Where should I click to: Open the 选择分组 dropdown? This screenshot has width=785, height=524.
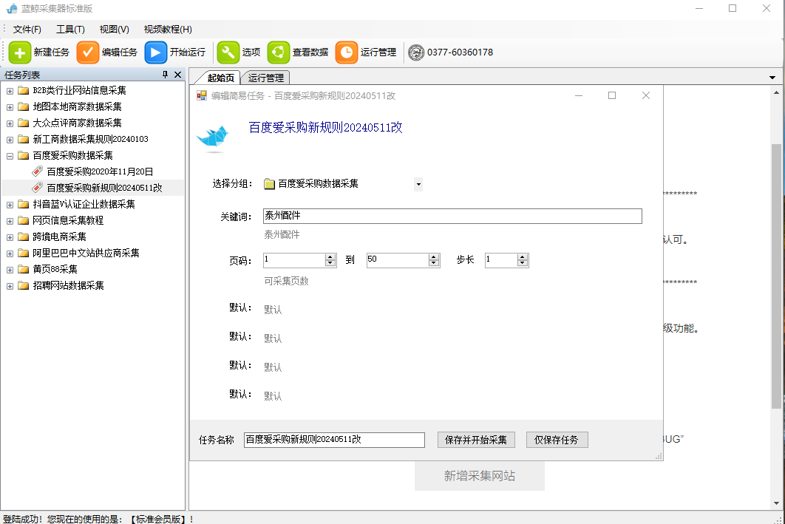418,184
